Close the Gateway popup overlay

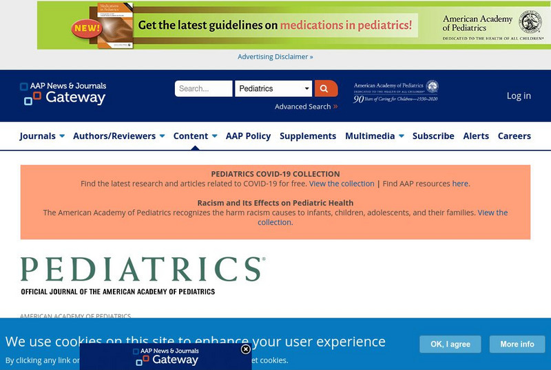[x=246, y=349]
